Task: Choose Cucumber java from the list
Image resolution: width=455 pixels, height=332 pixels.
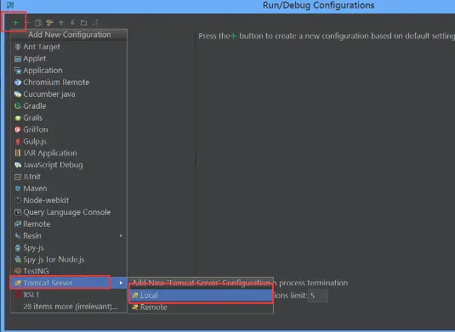Action: pyautogui.click(x=69, y=94)
